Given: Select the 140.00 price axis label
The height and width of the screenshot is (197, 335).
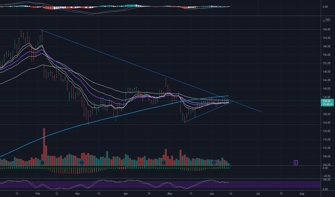Looking at the screenshot, I should [326, 88].
